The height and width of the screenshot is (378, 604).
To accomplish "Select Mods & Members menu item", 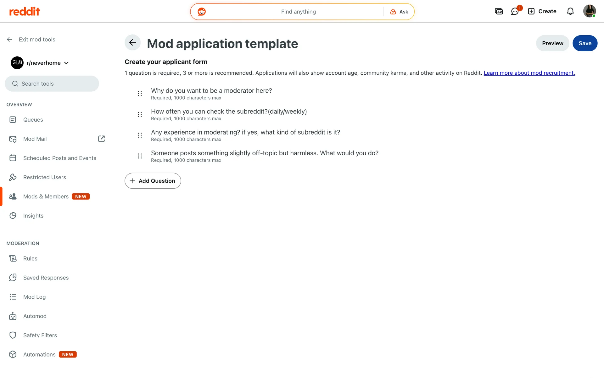I will (46, 197).
